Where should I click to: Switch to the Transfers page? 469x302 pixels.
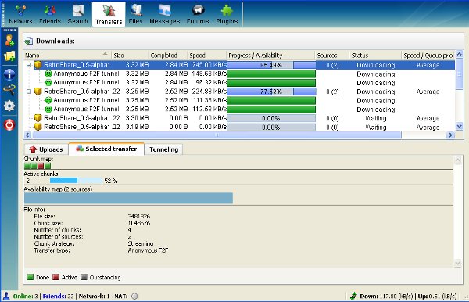click(x=109, y=14)
